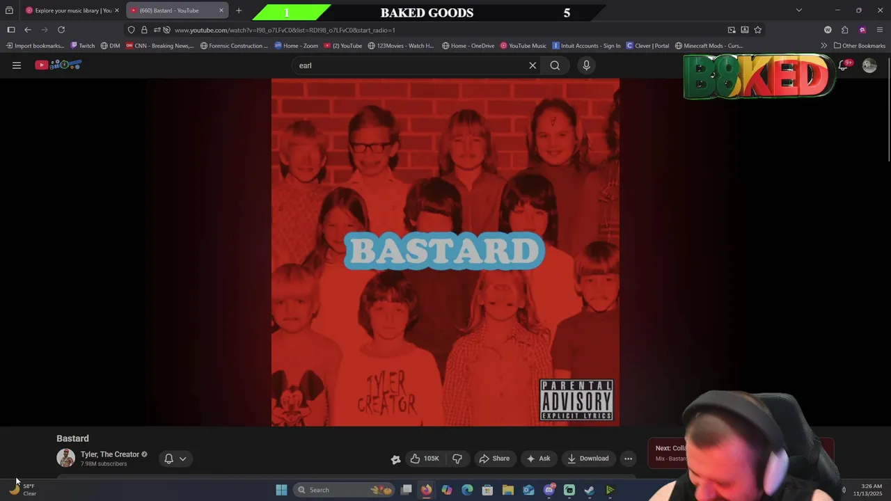Bookmark this page with the star
Viewport: 891px width, 501px height.
[x=758, y=30]
